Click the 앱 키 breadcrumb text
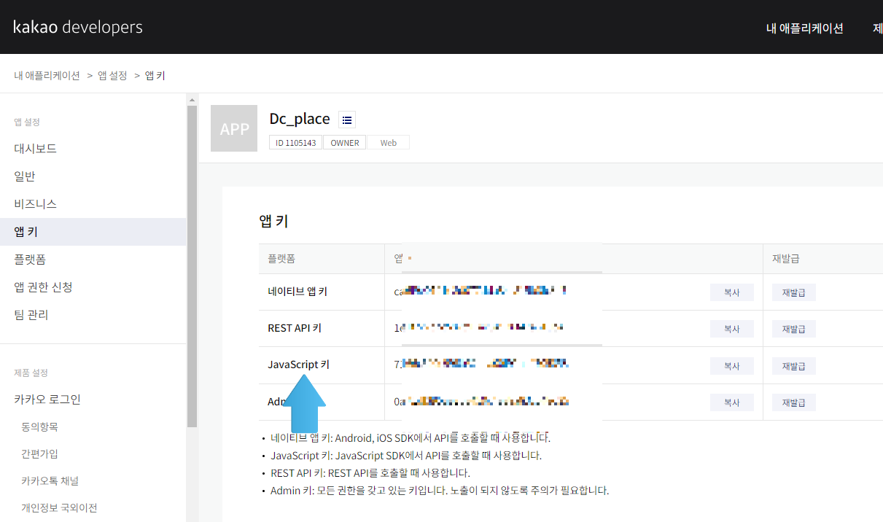Viewport: 883px width, 522px height. coord(155,75)
